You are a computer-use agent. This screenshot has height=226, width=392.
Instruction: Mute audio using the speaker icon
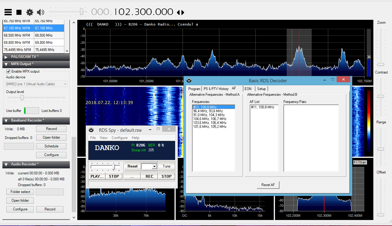pyautogui.click(x=40, y=12)
